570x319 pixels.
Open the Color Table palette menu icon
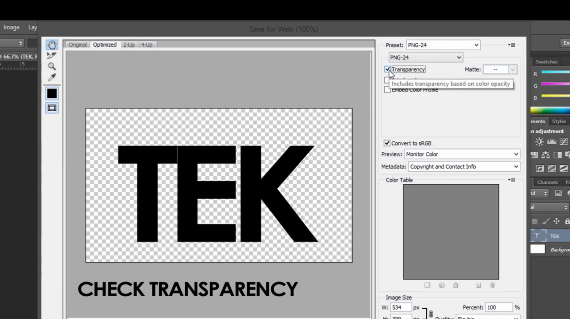512,180
